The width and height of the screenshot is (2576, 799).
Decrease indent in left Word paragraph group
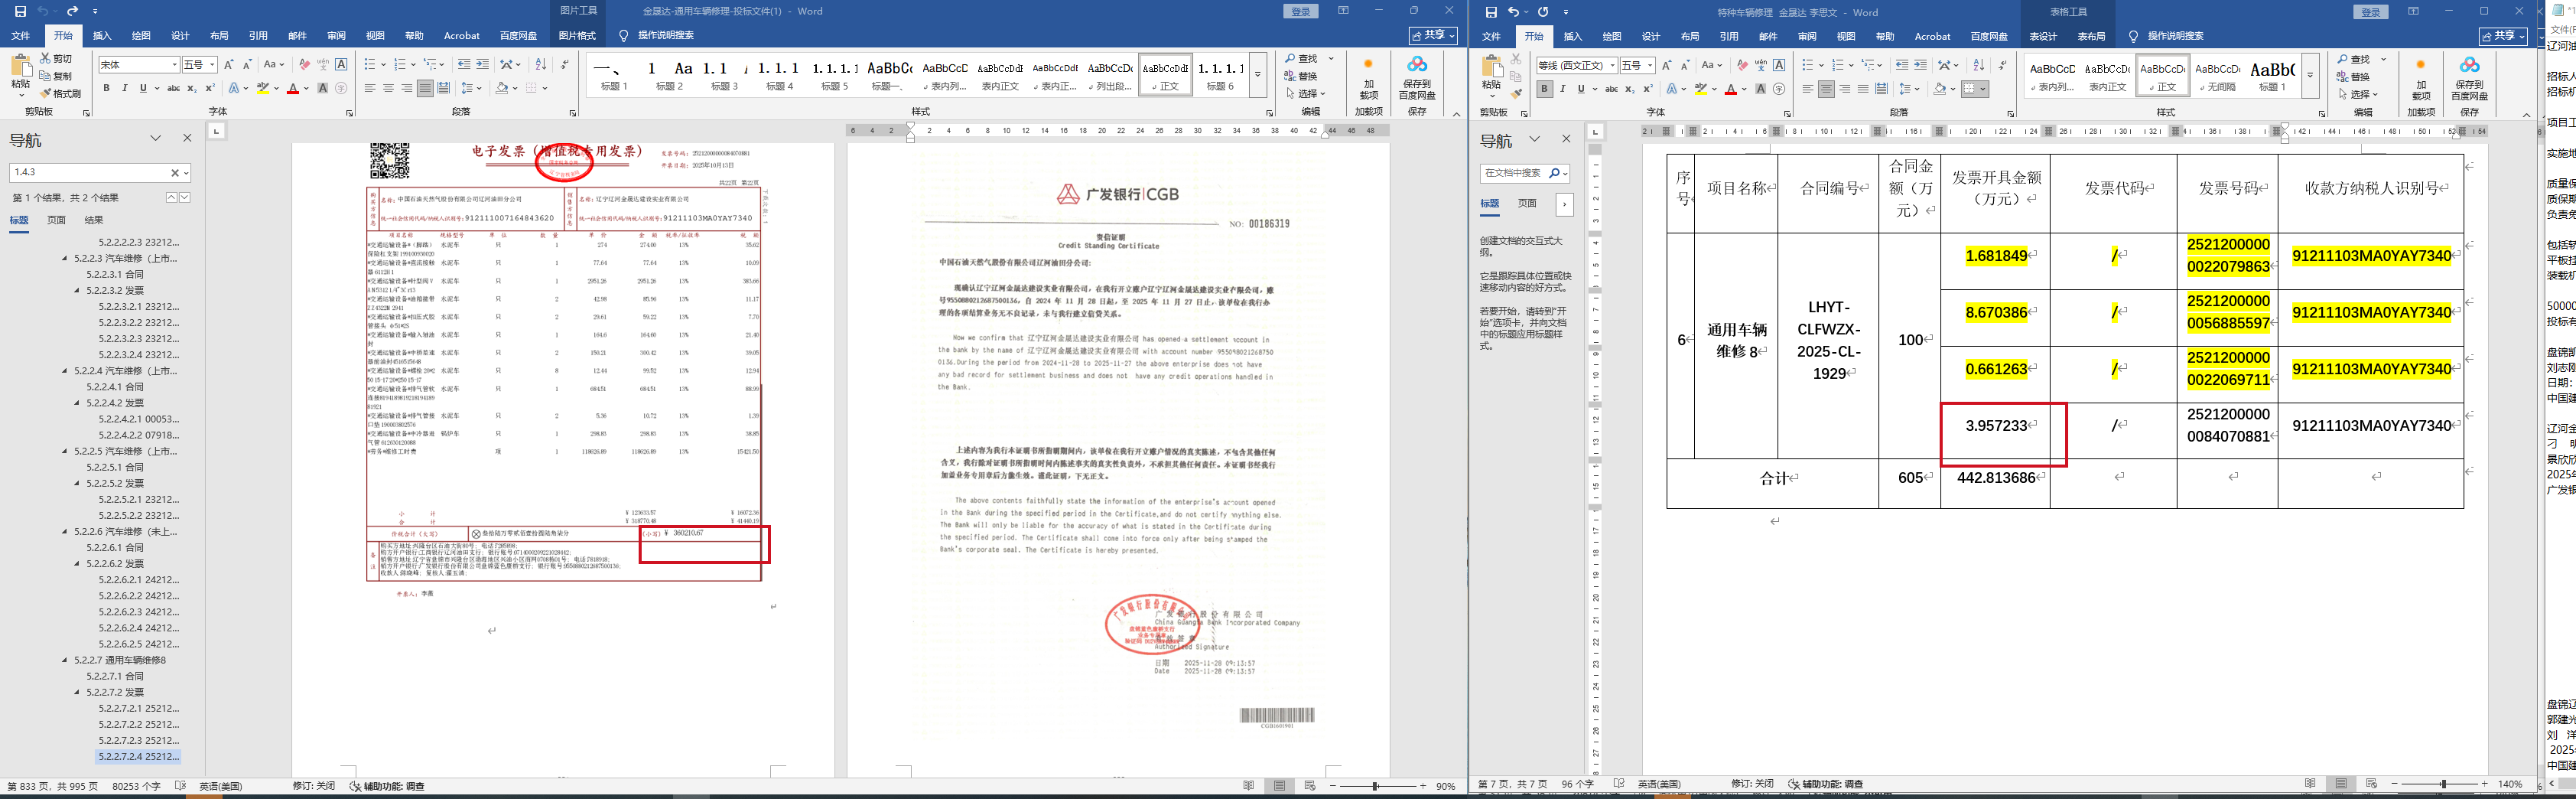click(x=464, y=64)
